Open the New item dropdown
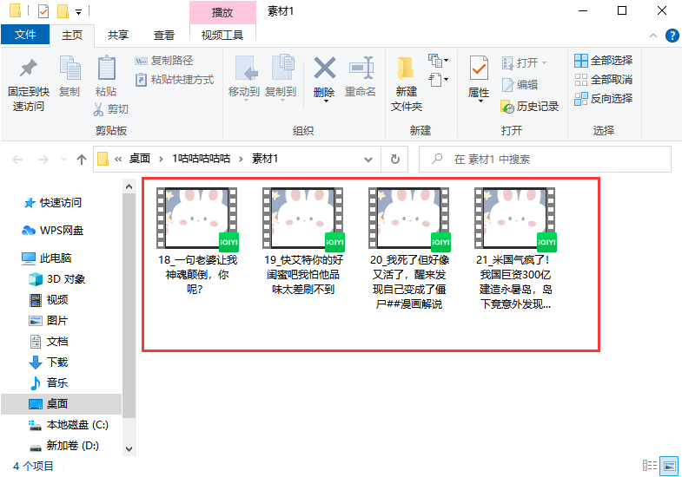 click(439, 61)
